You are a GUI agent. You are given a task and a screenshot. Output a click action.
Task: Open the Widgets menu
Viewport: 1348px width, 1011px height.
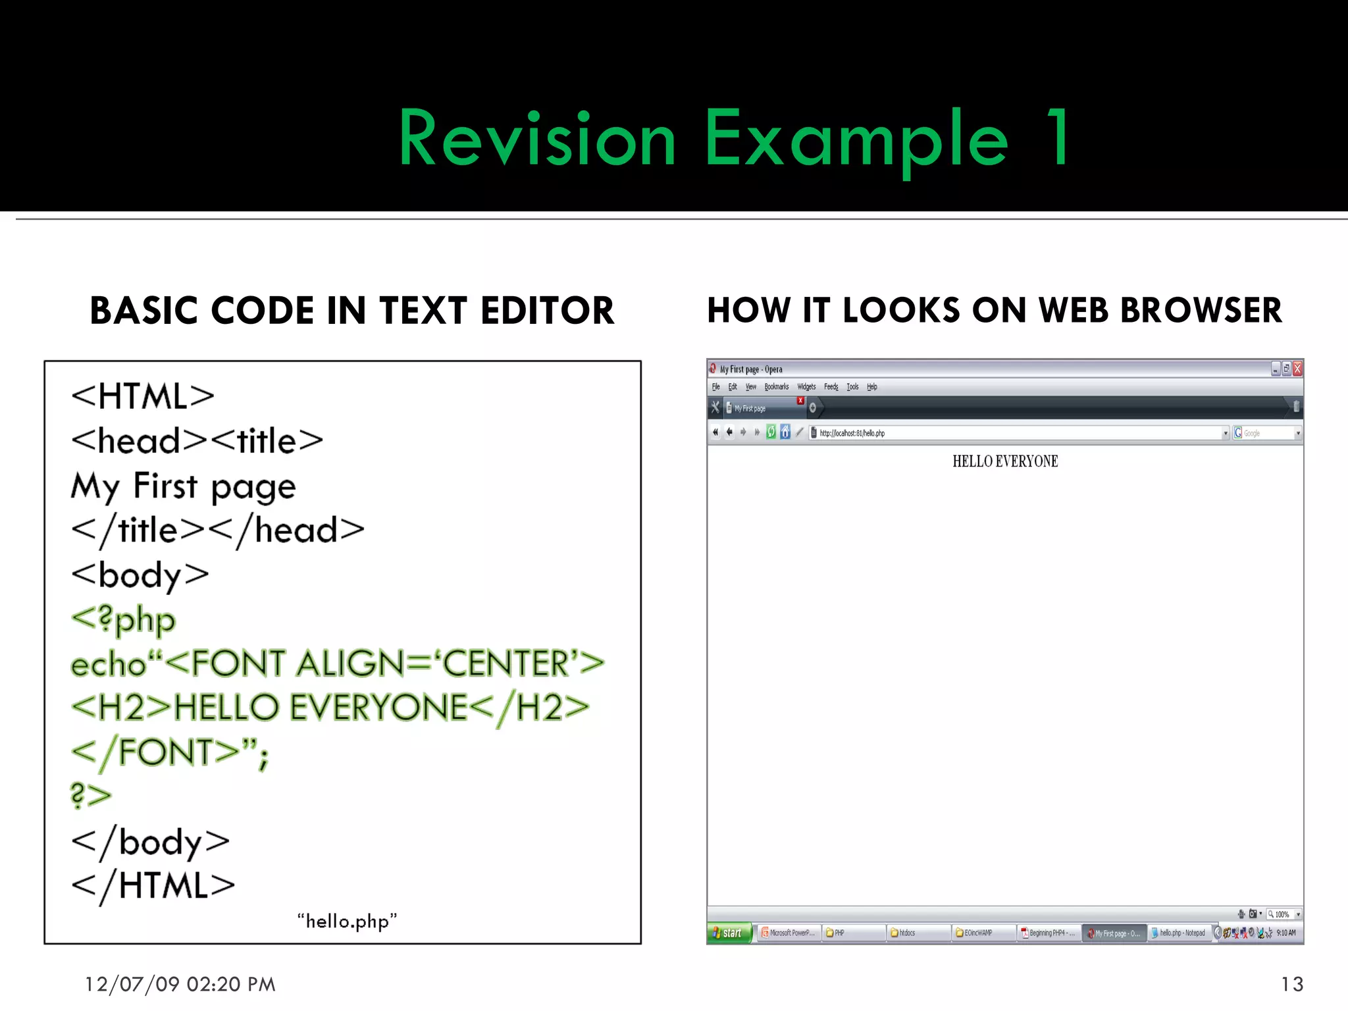(x=806, y=387)
